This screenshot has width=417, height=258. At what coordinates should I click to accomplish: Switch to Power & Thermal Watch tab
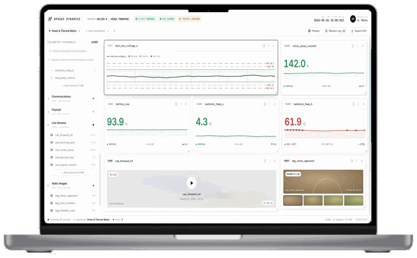(64, 31)
